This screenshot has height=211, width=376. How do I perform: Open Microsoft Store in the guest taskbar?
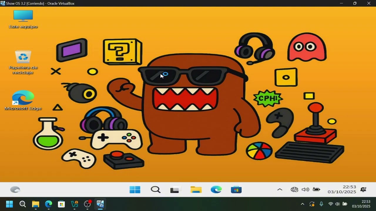236,190
